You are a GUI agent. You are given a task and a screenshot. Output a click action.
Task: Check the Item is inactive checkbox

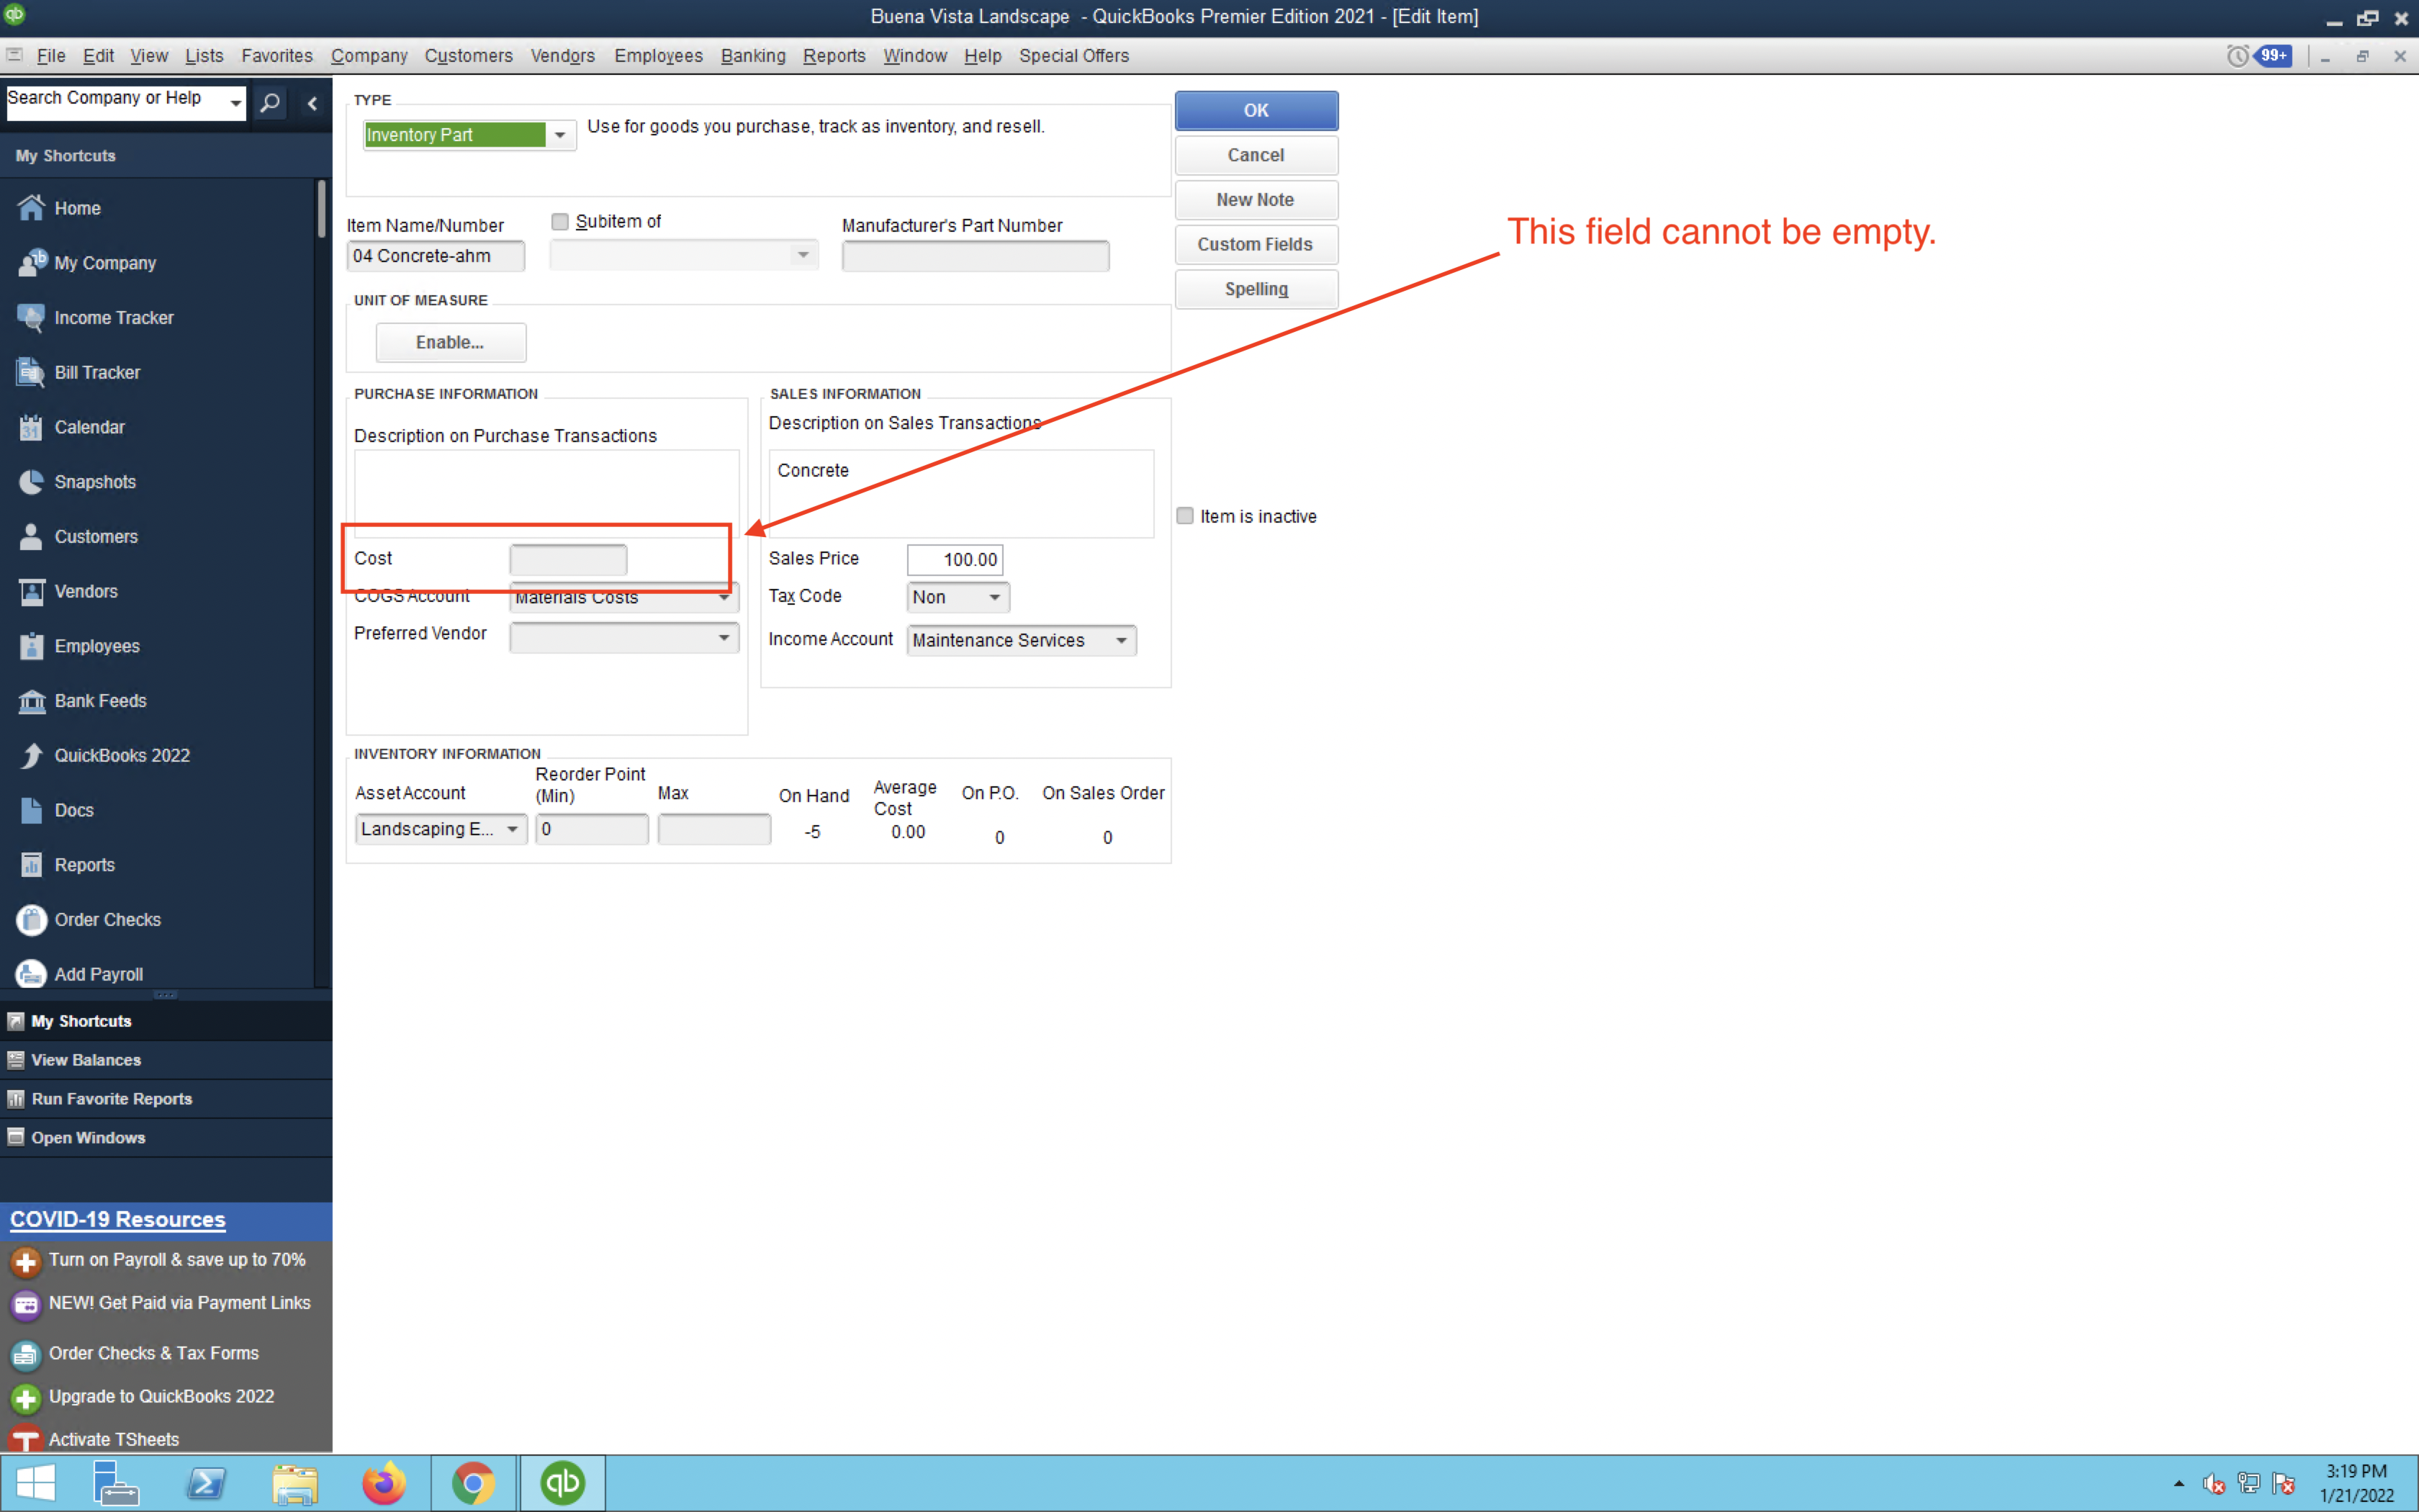pos(1184,516)
